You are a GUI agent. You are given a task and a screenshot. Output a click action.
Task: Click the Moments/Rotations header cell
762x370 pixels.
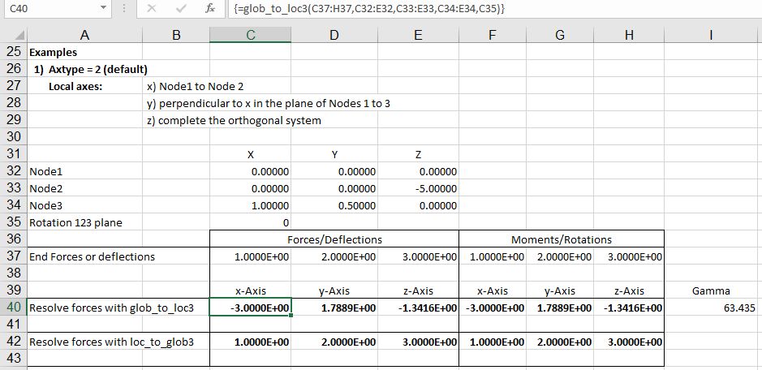(561, 239)
